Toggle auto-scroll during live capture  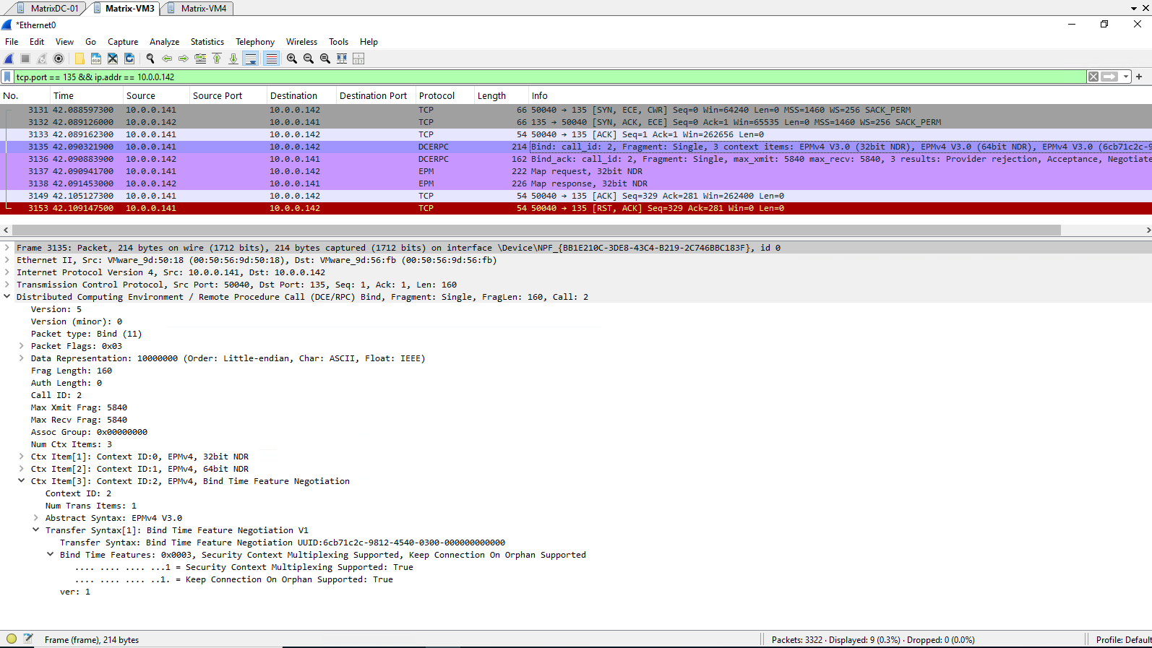coord(251,59)
